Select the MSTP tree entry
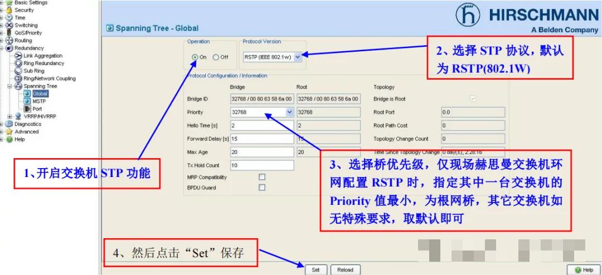602x275 pixels. coord(39,101)
